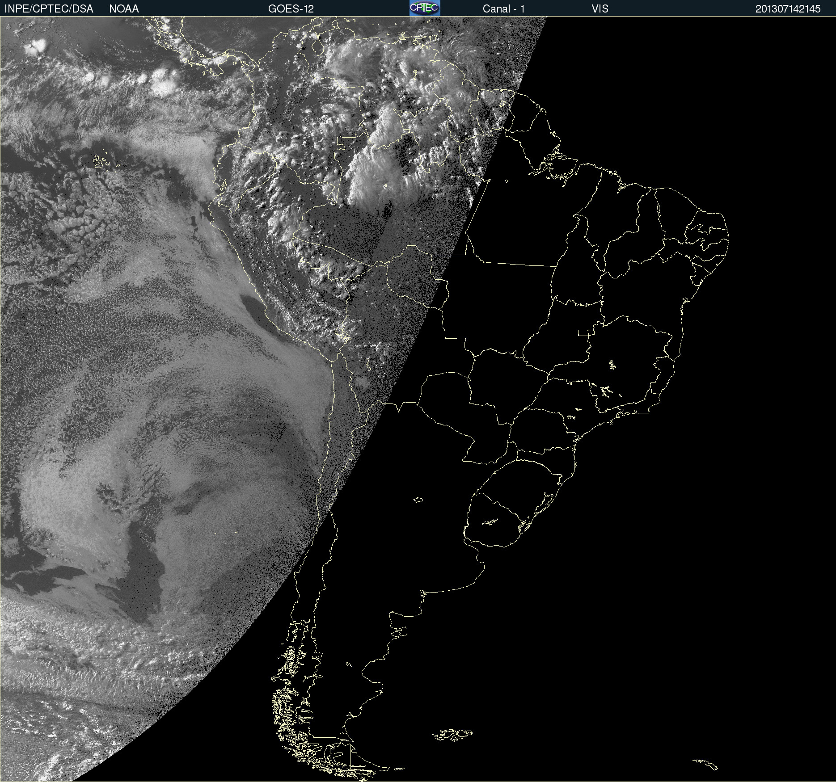Viewport: 836px width, 782px height.
Task: Click the NOAA label in the header
Action: (x=124, y=9)
